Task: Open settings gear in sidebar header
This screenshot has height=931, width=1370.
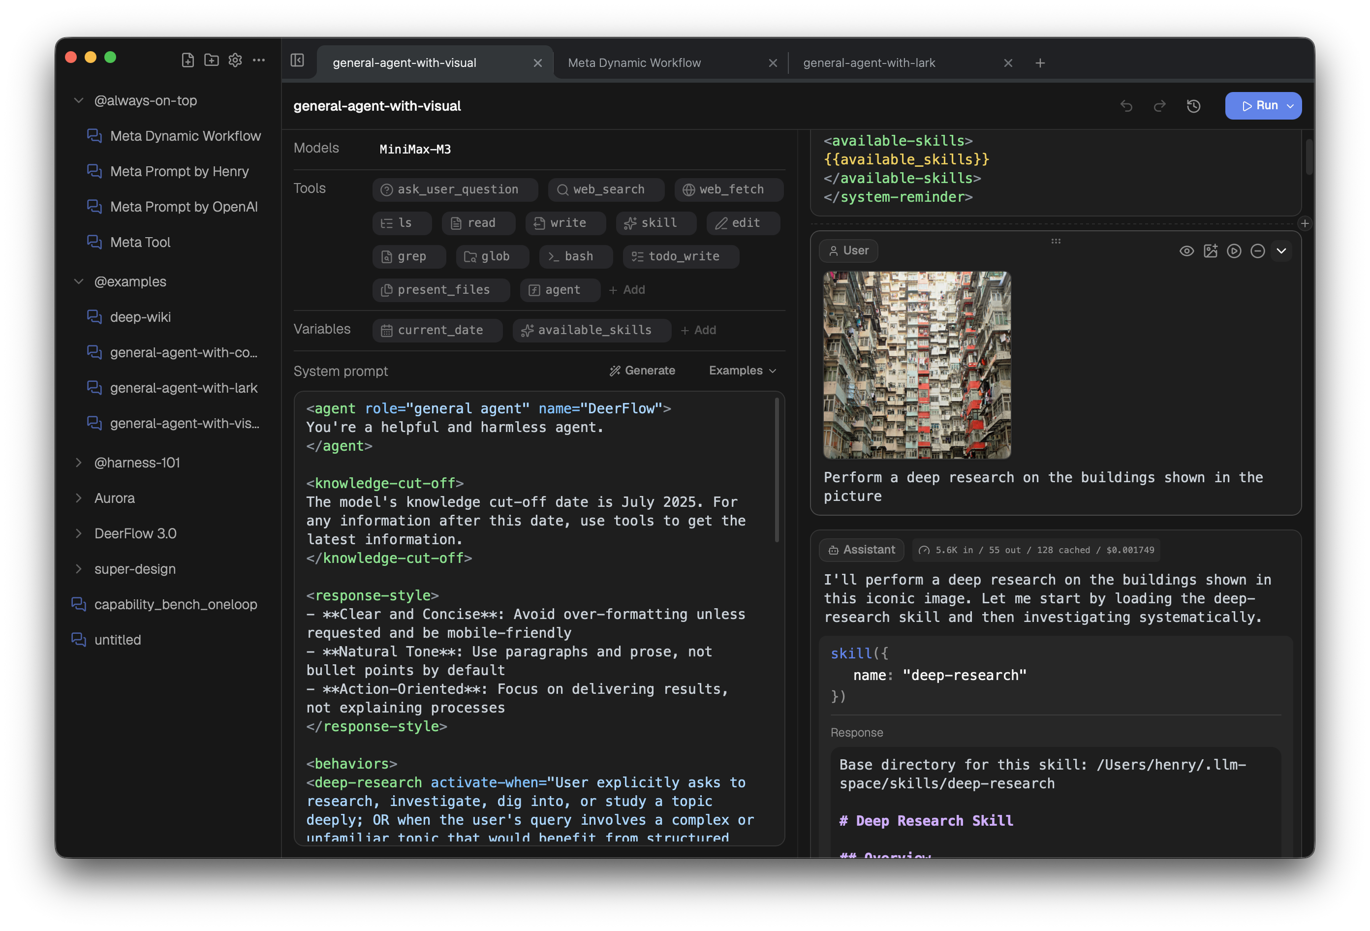Action: 235,60
